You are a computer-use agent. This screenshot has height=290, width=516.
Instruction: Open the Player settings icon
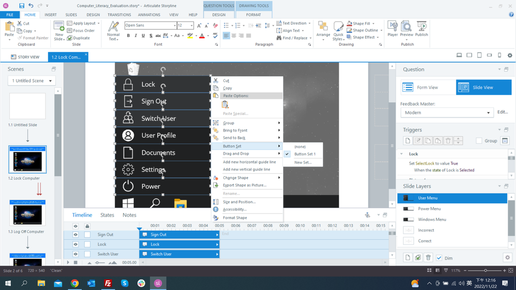point(392,29)
